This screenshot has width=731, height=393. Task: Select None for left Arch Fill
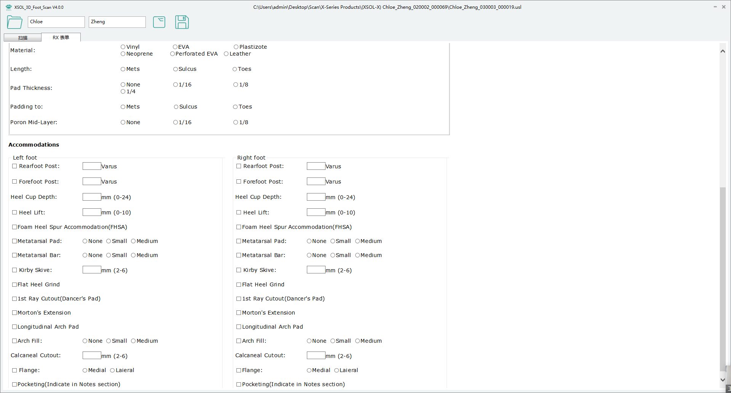coord(85,341)
